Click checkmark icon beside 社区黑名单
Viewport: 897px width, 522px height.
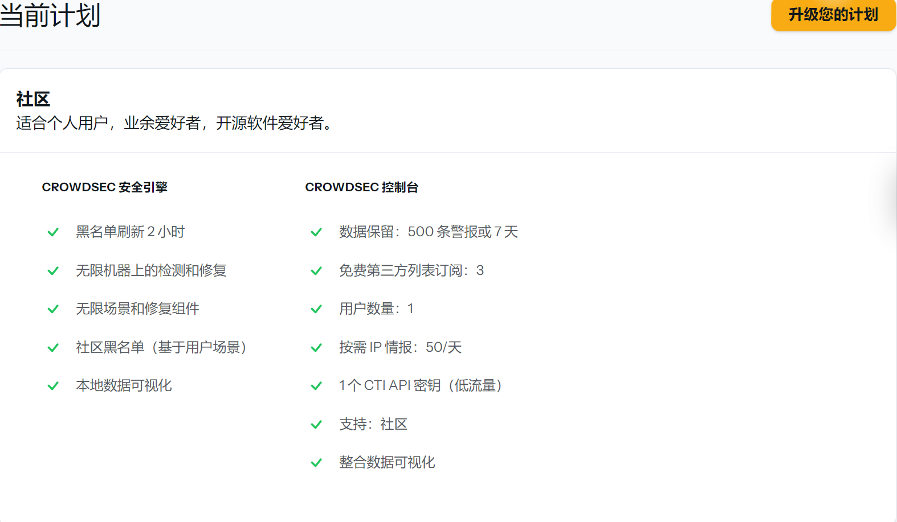(x=53, y=348)
